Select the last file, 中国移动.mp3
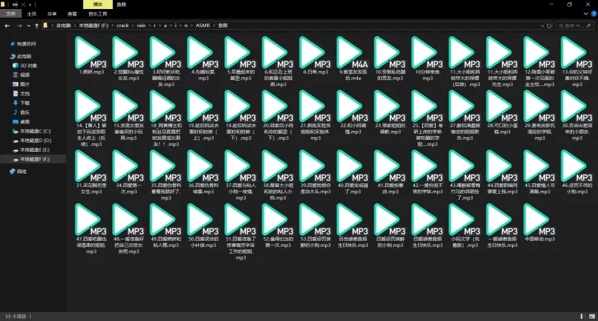 540,223
